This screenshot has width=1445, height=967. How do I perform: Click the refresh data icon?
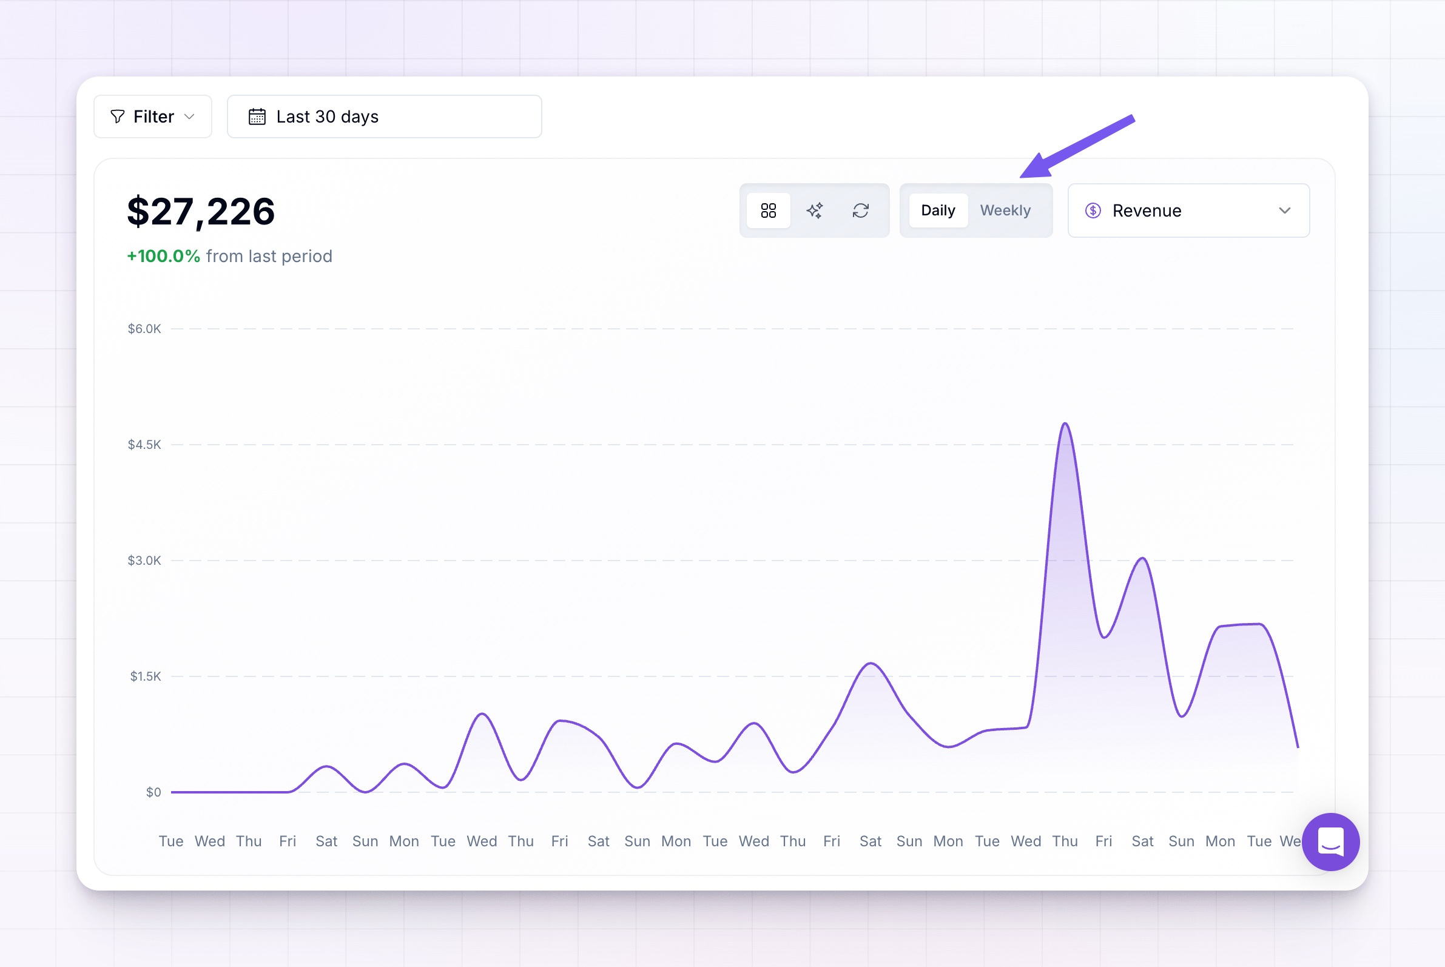click(861, 211)
